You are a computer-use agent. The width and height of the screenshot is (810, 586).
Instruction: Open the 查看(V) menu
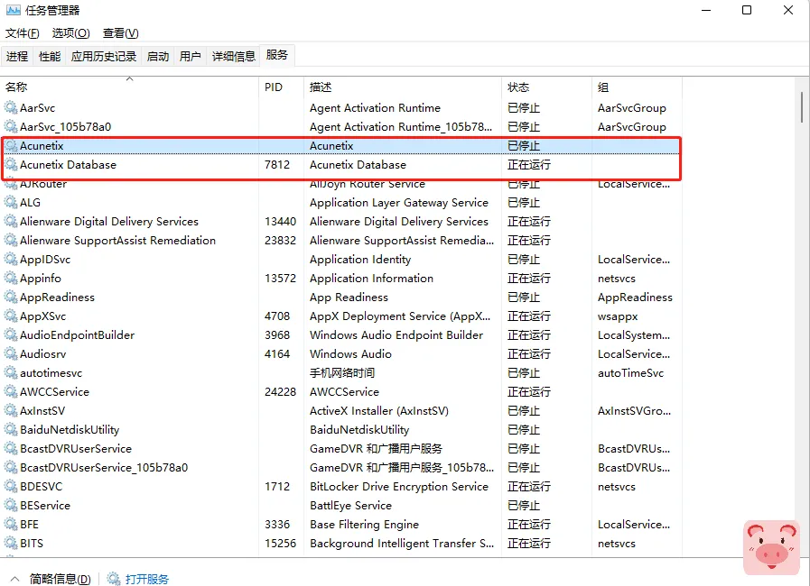point(120,33)
